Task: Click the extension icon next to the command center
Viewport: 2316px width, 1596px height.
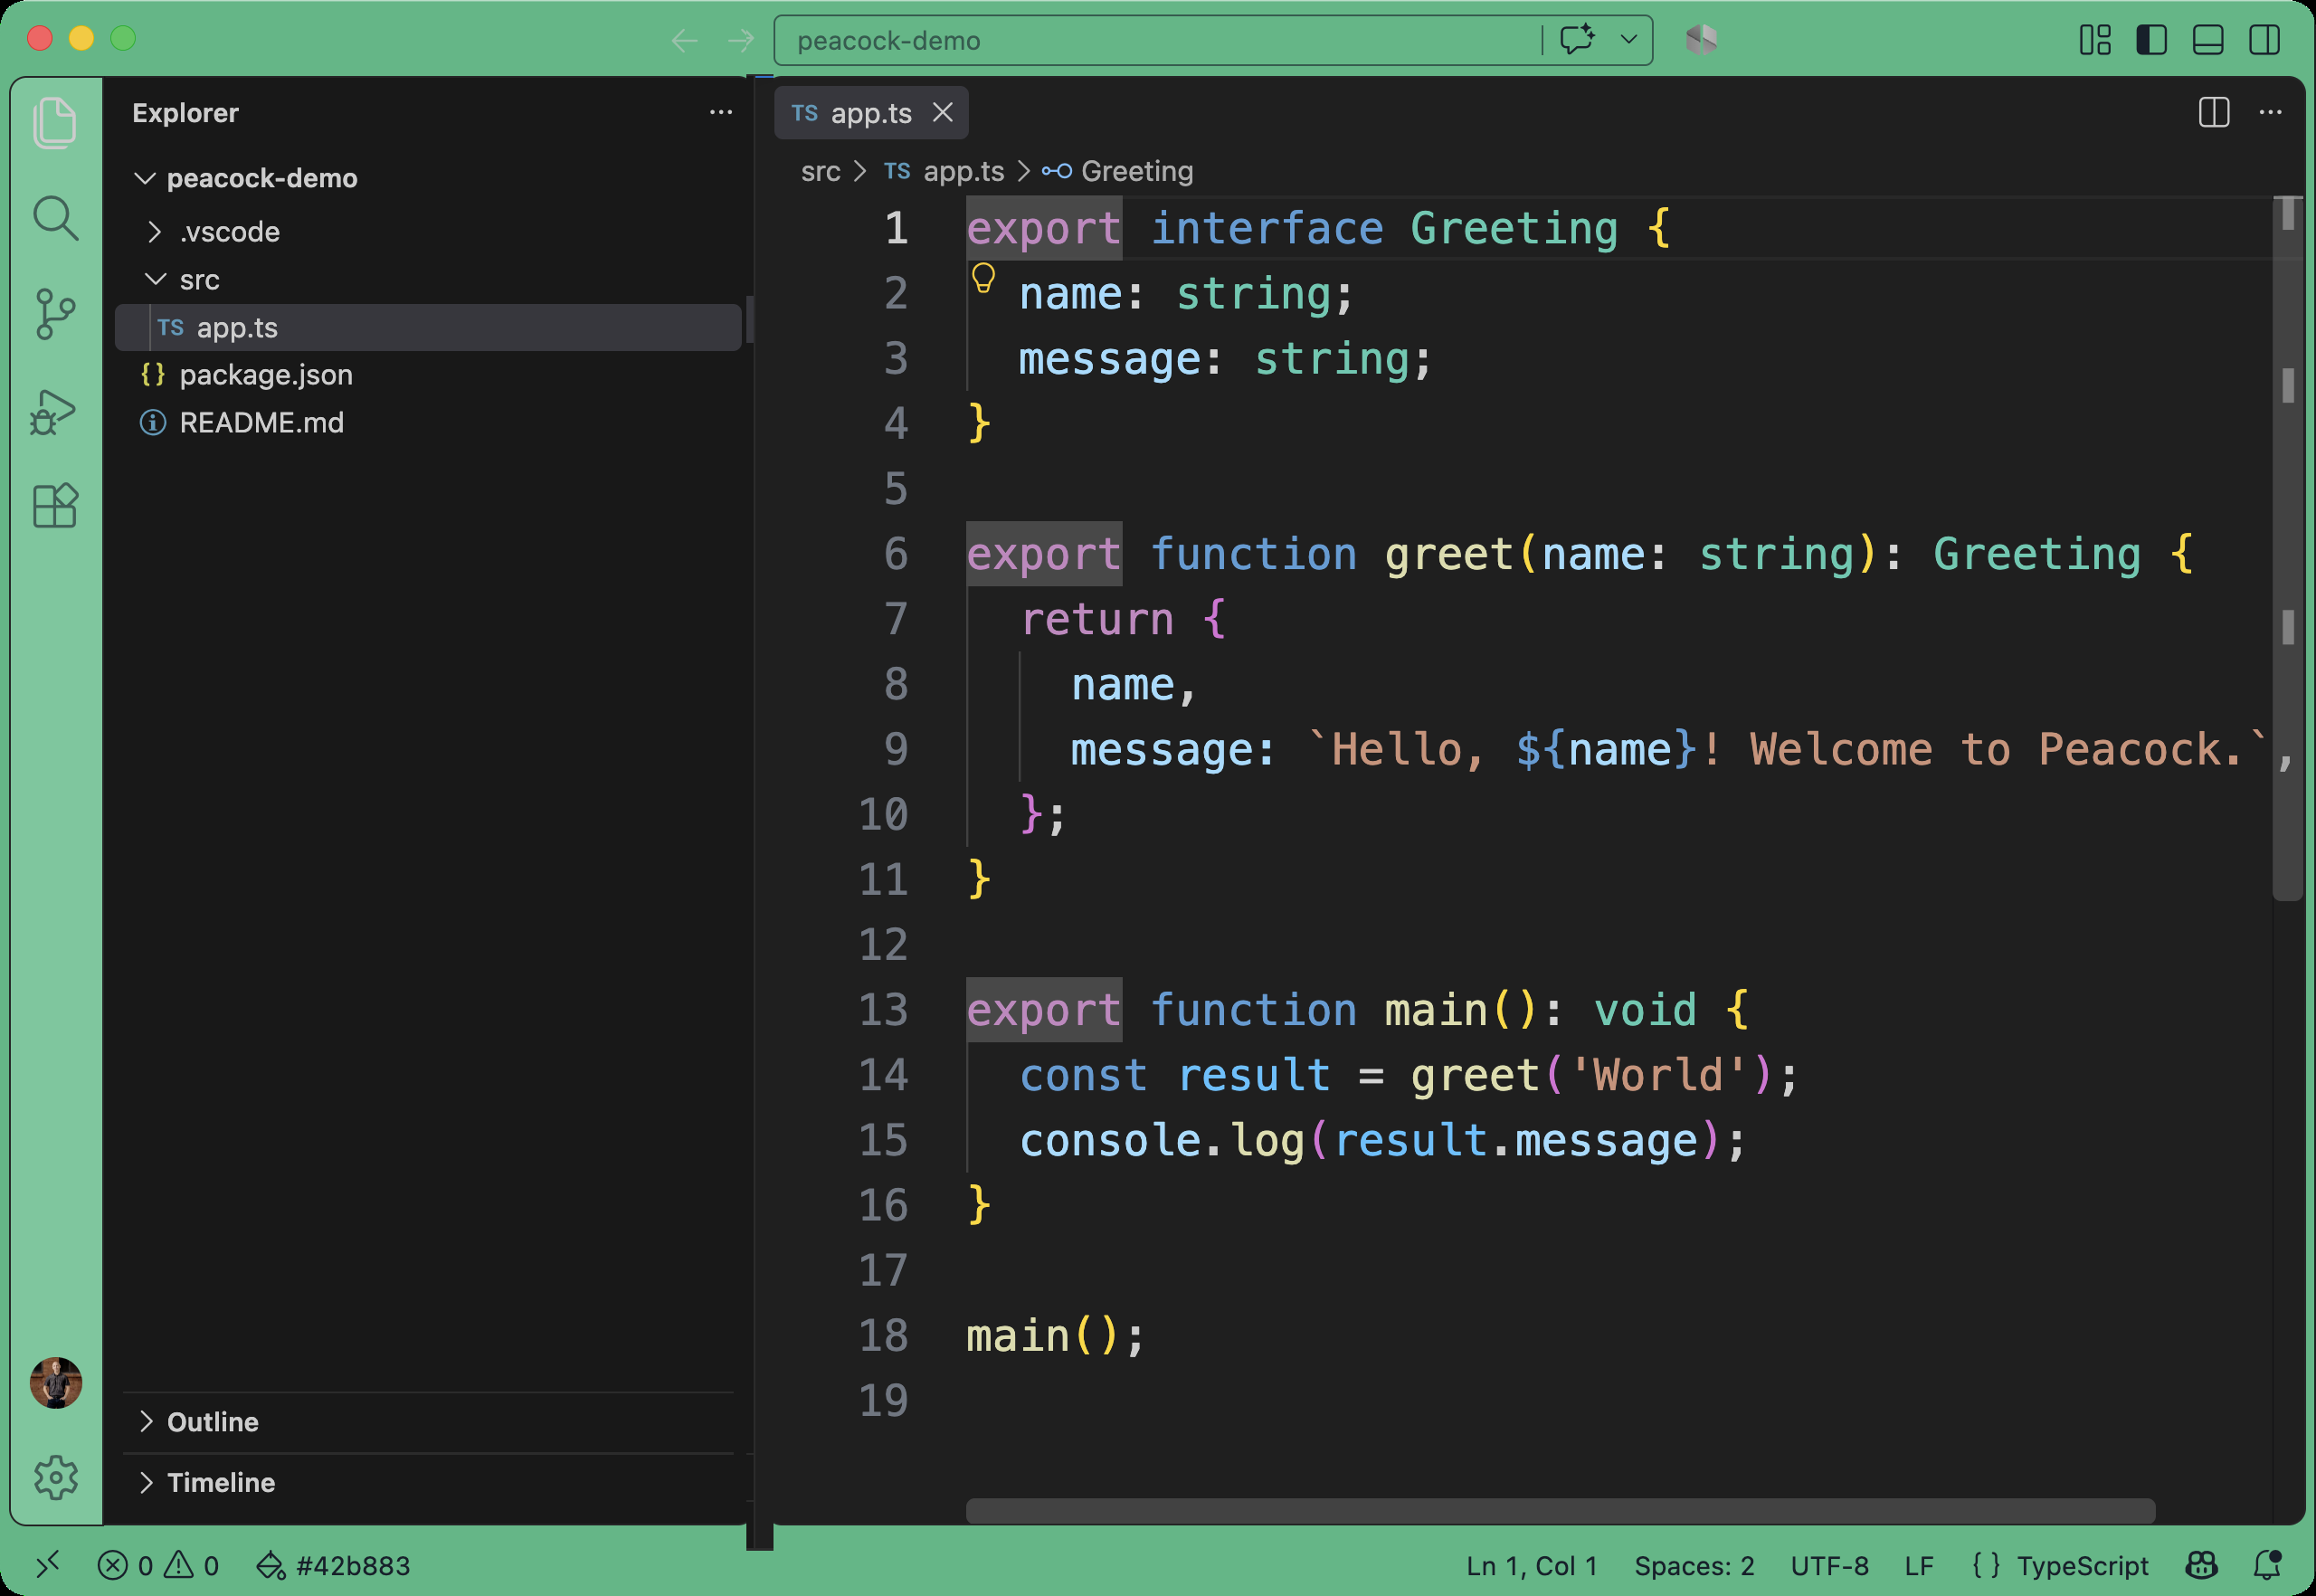Action: pos(1701,40)
